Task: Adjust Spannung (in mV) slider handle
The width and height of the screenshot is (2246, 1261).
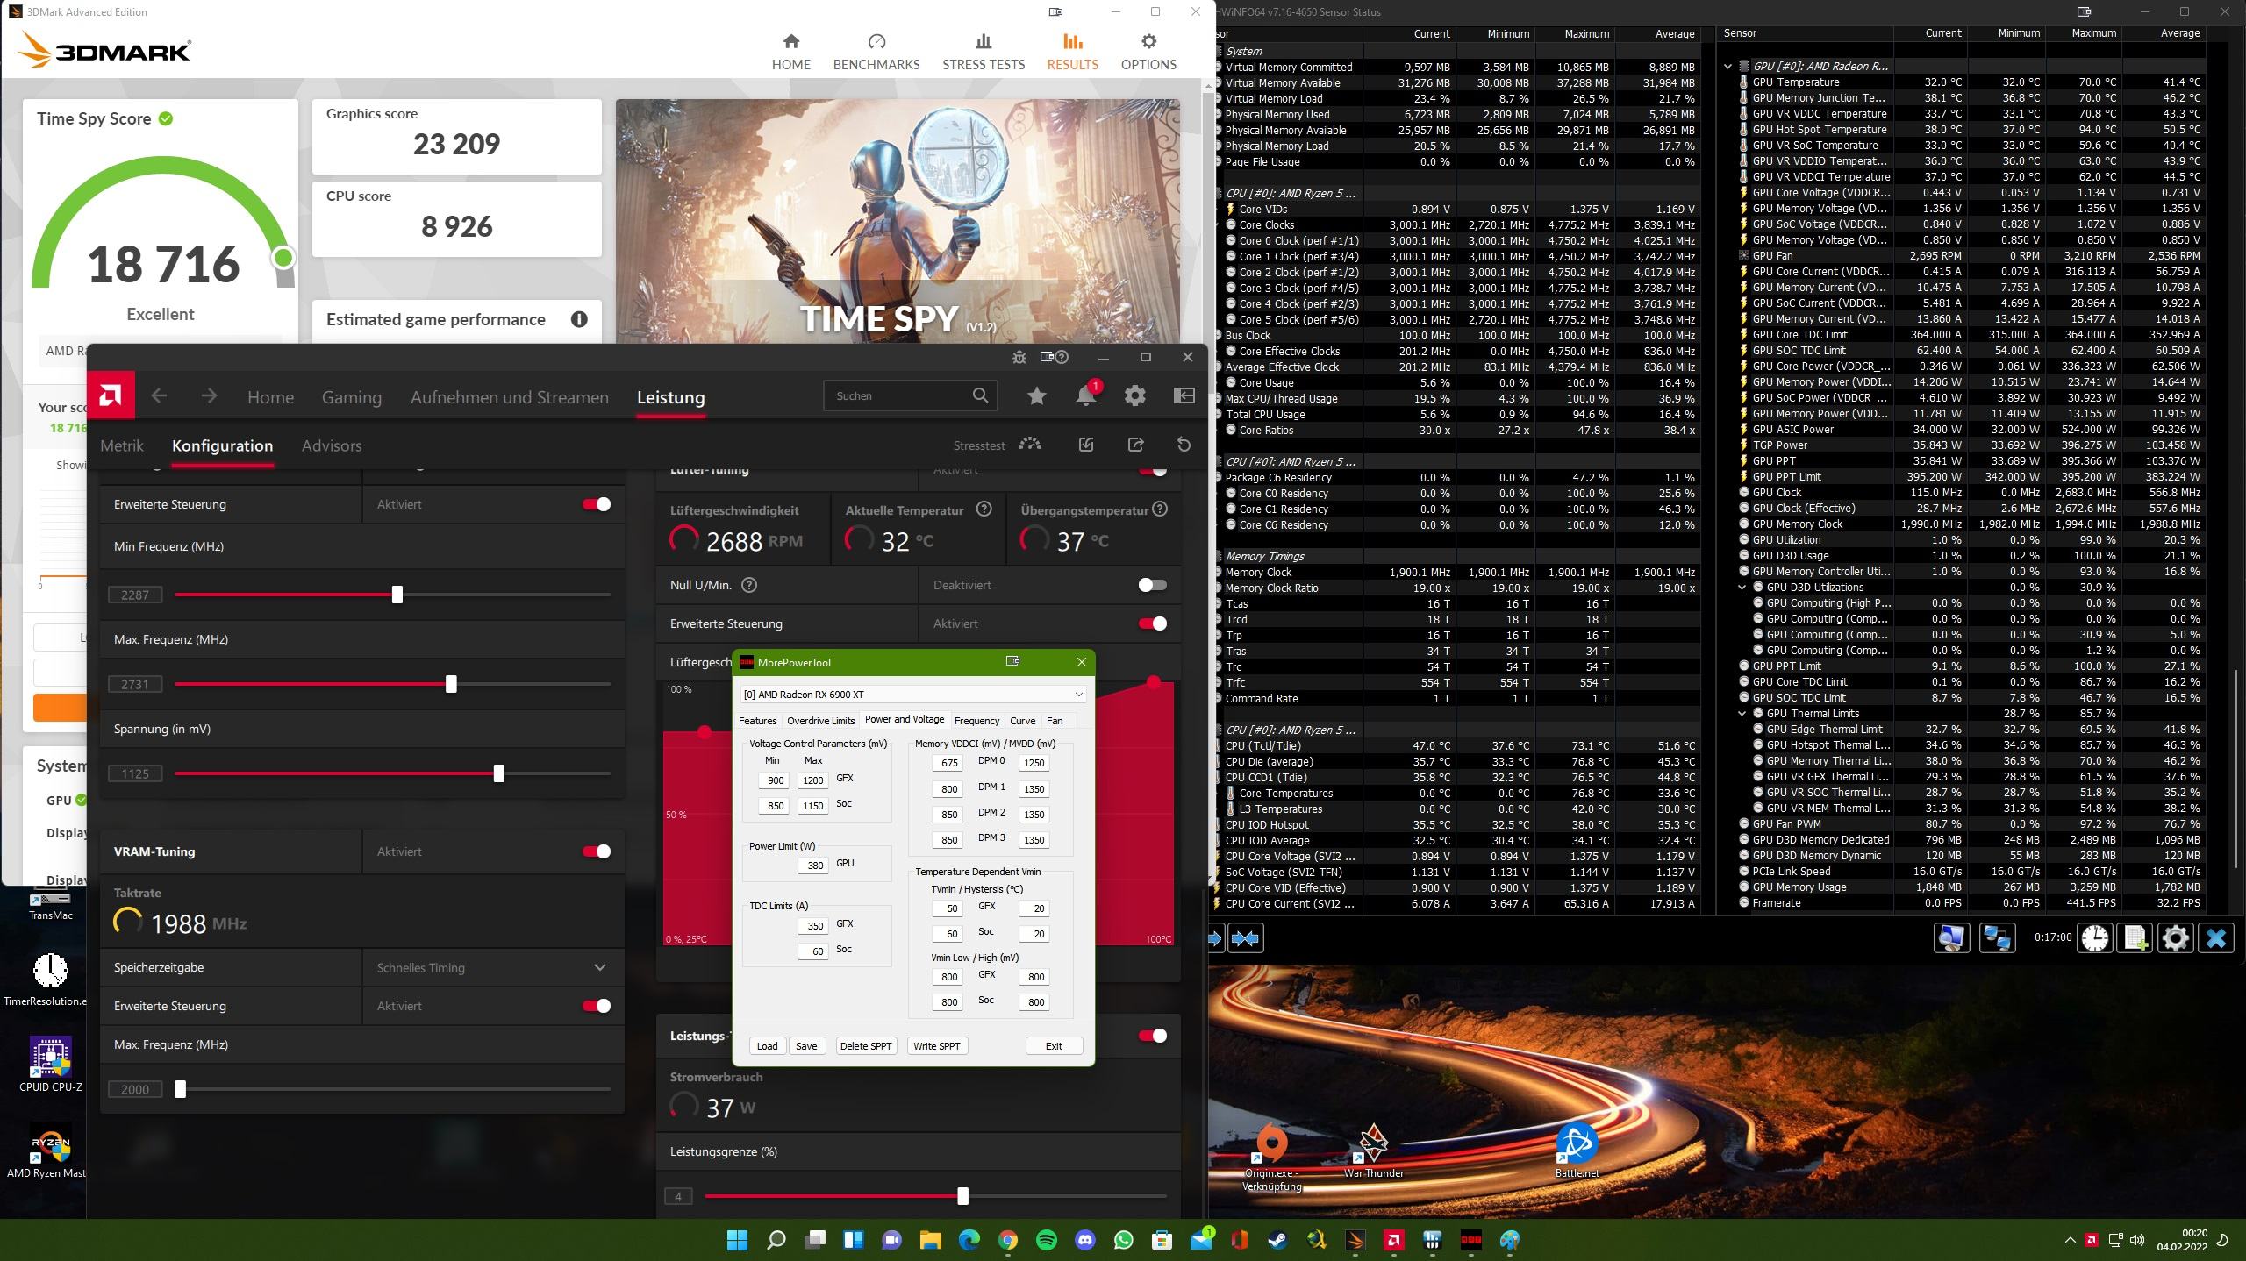Action: [499, 773]
